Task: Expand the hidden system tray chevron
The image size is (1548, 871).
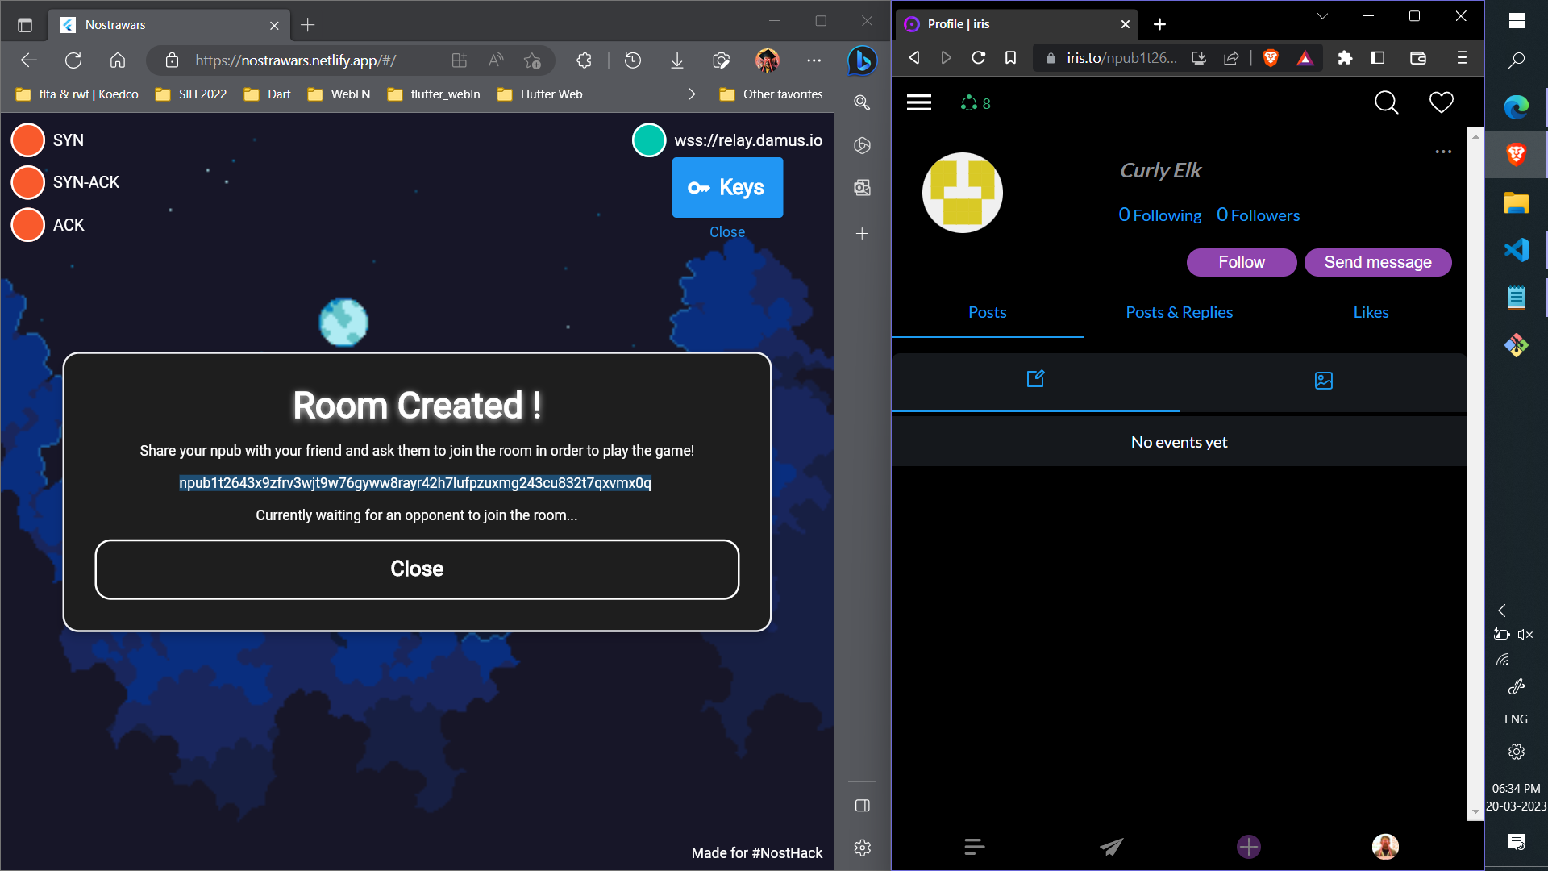Action: 1501,611
